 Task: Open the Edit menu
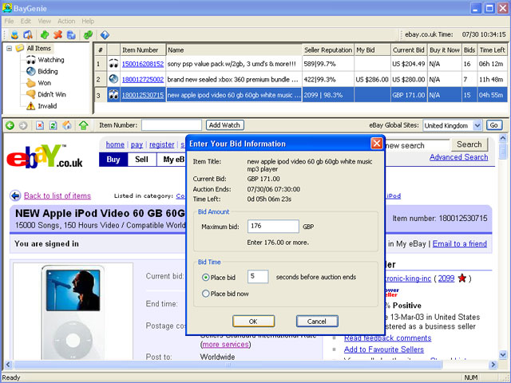(x=26, y=22)
